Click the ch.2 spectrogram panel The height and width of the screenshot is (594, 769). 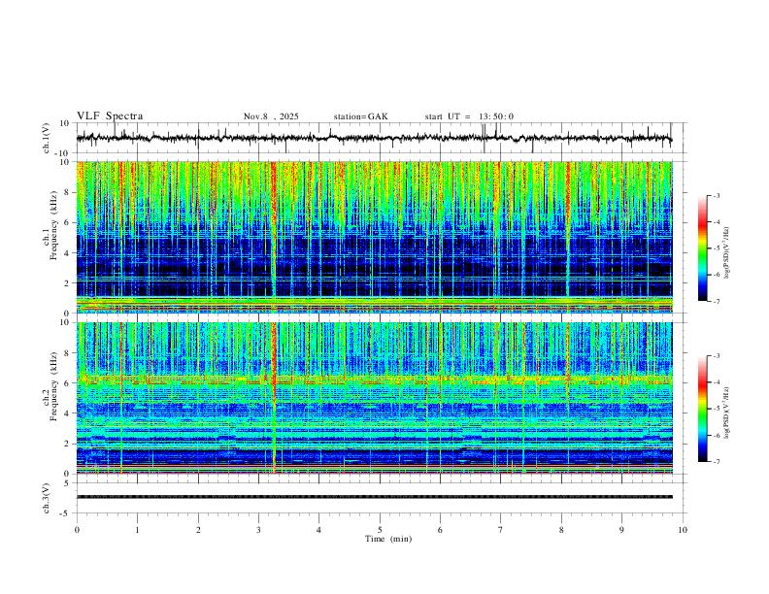pos(375,398)
